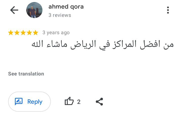Click the reply pencil icon
This screenshot has width=182, height=119.
(x=19, y=102)
